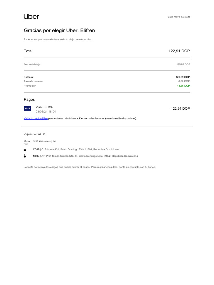This screenshot has height=285, width=214.
Task: Click the Uber logo
Action: click(31, 16)
